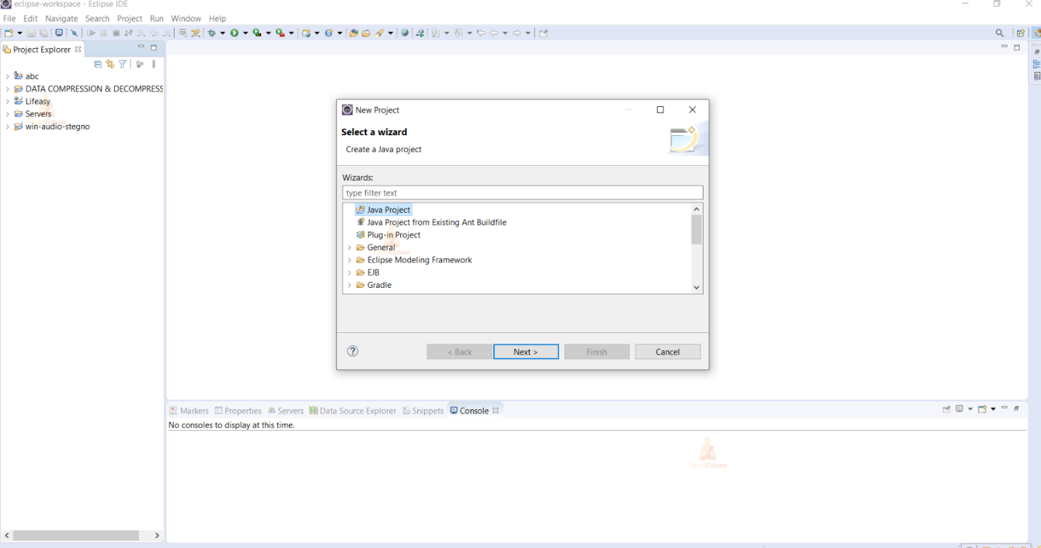Select Plug-in Project in the wizards list
This screenshot has height=548, width=1041.
388,235
